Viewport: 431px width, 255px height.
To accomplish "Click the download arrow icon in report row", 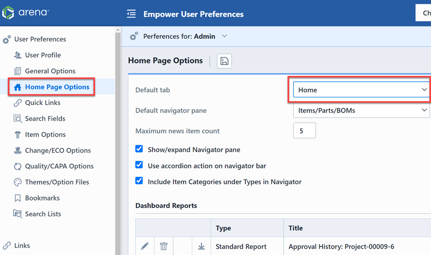I will [201, 246].
